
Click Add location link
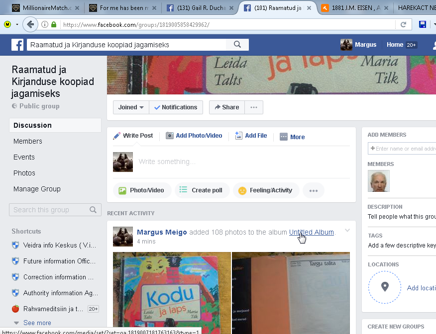(x=421, y=288)
